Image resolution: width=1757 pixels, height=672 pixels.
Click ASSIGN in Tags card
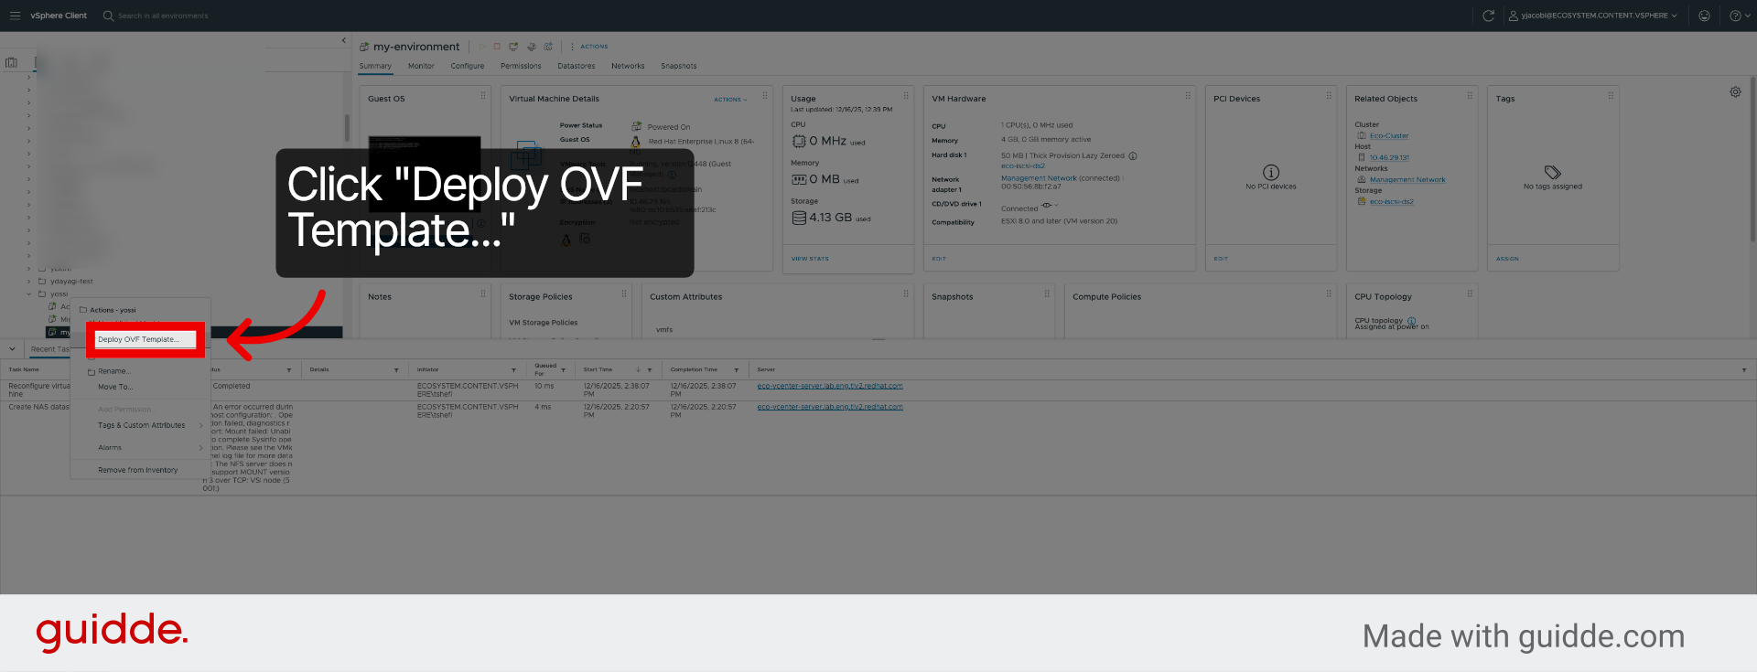point(1507,259)
